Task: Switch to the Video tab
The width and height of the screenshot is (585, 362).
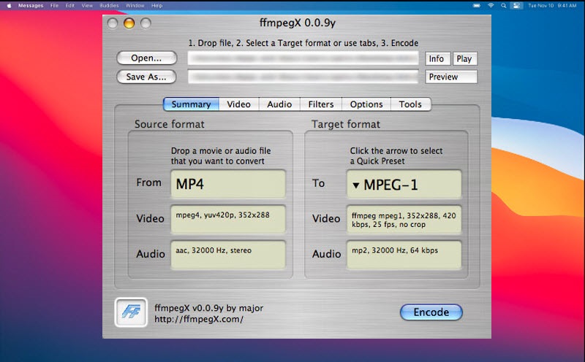Action: tap(239, 104)
